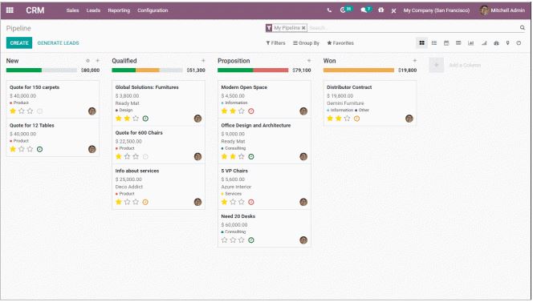Set third star priority on Distributor Contract

[347, 119]
